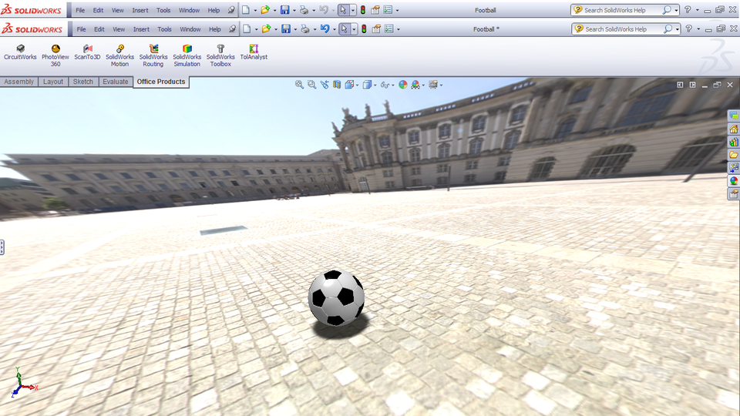Image resolution: width=740 pixels, height=416 pixels.
Task: Click the TolAnalyst icon
Action: coord(254,52)
